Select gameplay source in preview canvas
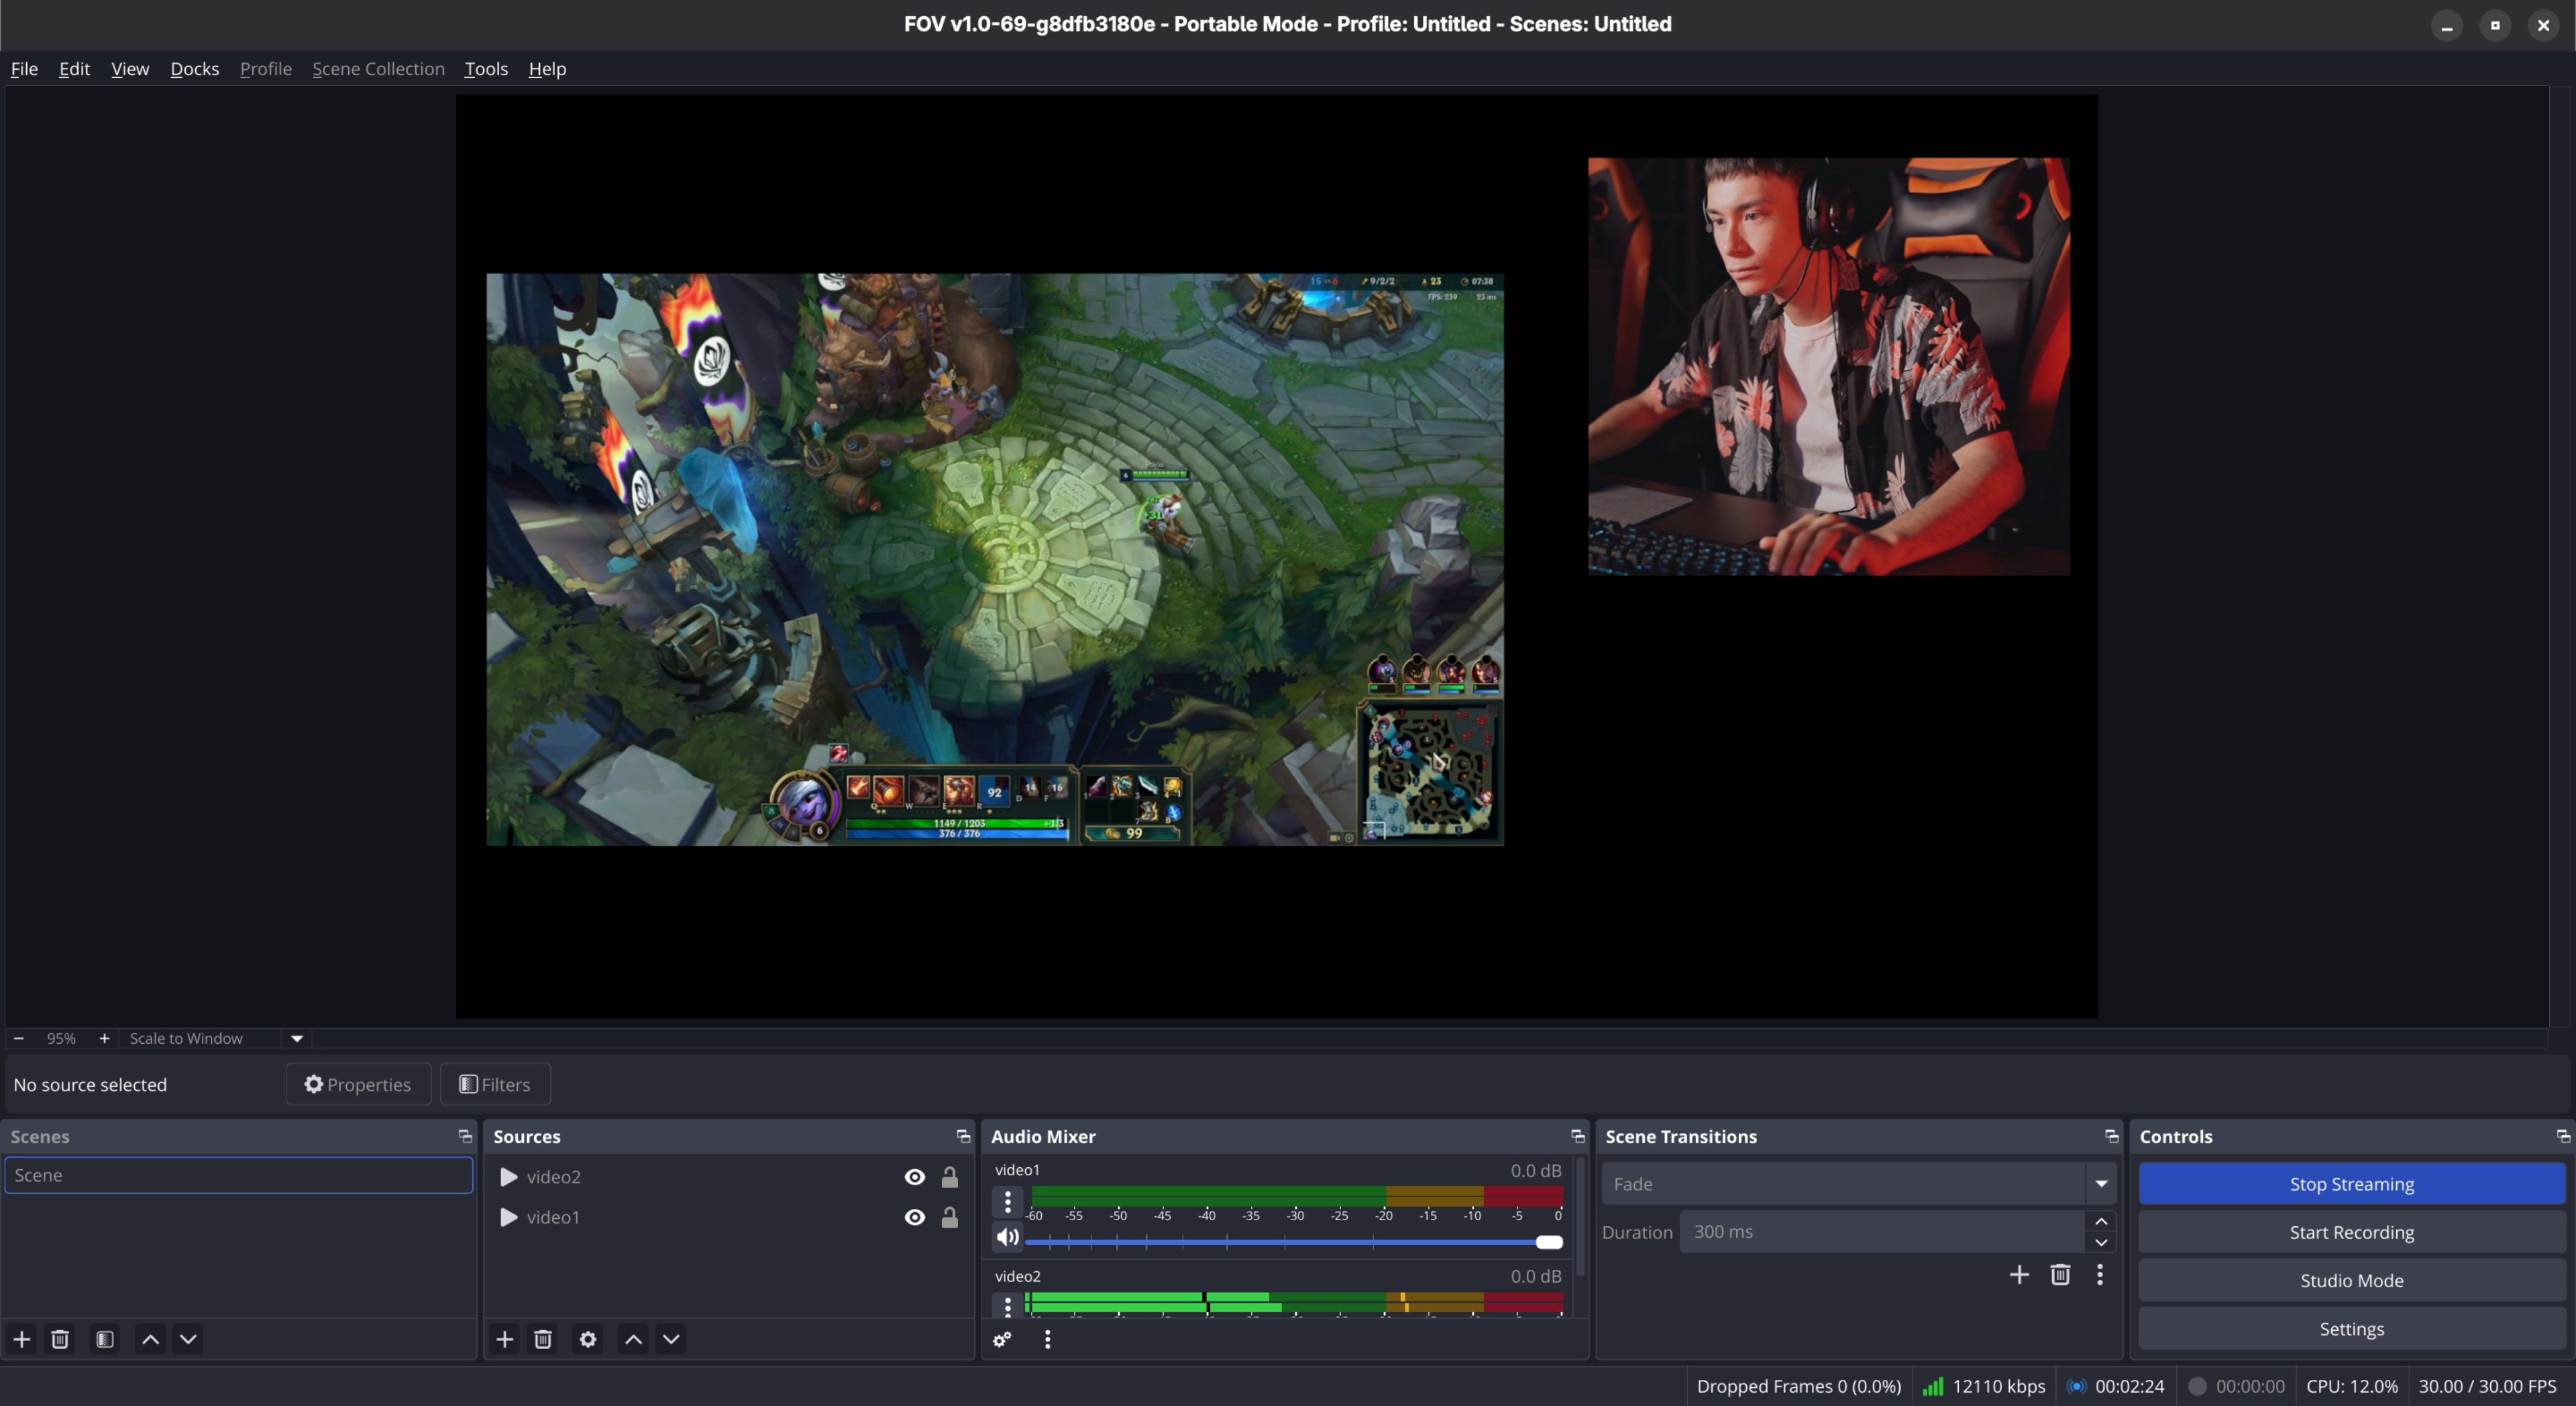 coord(995,559)
